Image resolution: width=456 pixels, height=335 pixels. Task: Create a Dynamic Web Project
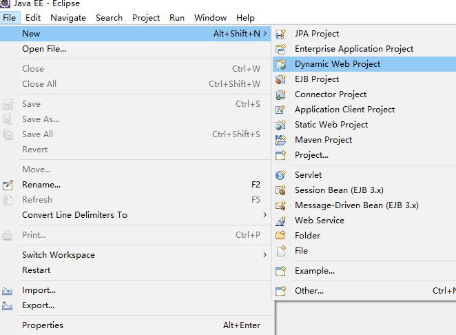pos(364,64)
